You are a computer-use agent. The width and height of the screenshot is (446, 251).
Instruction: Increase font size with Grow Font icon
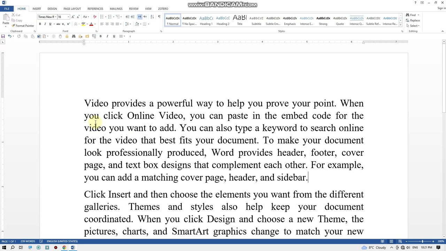[73, 17]
